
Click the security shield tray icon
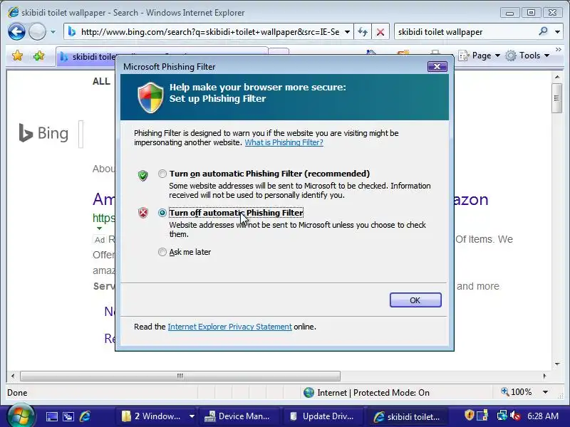[x=470, y=415]
